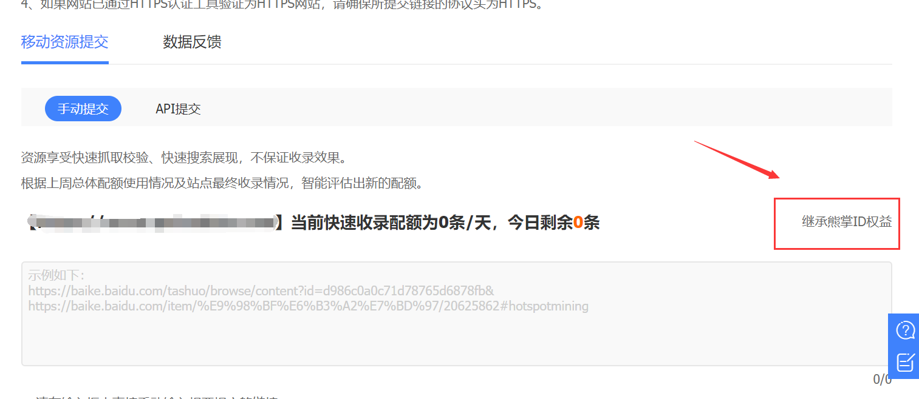Switch to the 移动资源提交 tab
919x399 pixels.
(x=64, y=42)
